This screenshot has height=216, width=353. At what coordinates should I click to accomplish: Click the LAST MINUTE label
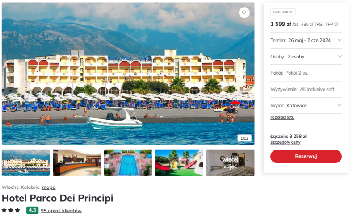pos(283,12)
